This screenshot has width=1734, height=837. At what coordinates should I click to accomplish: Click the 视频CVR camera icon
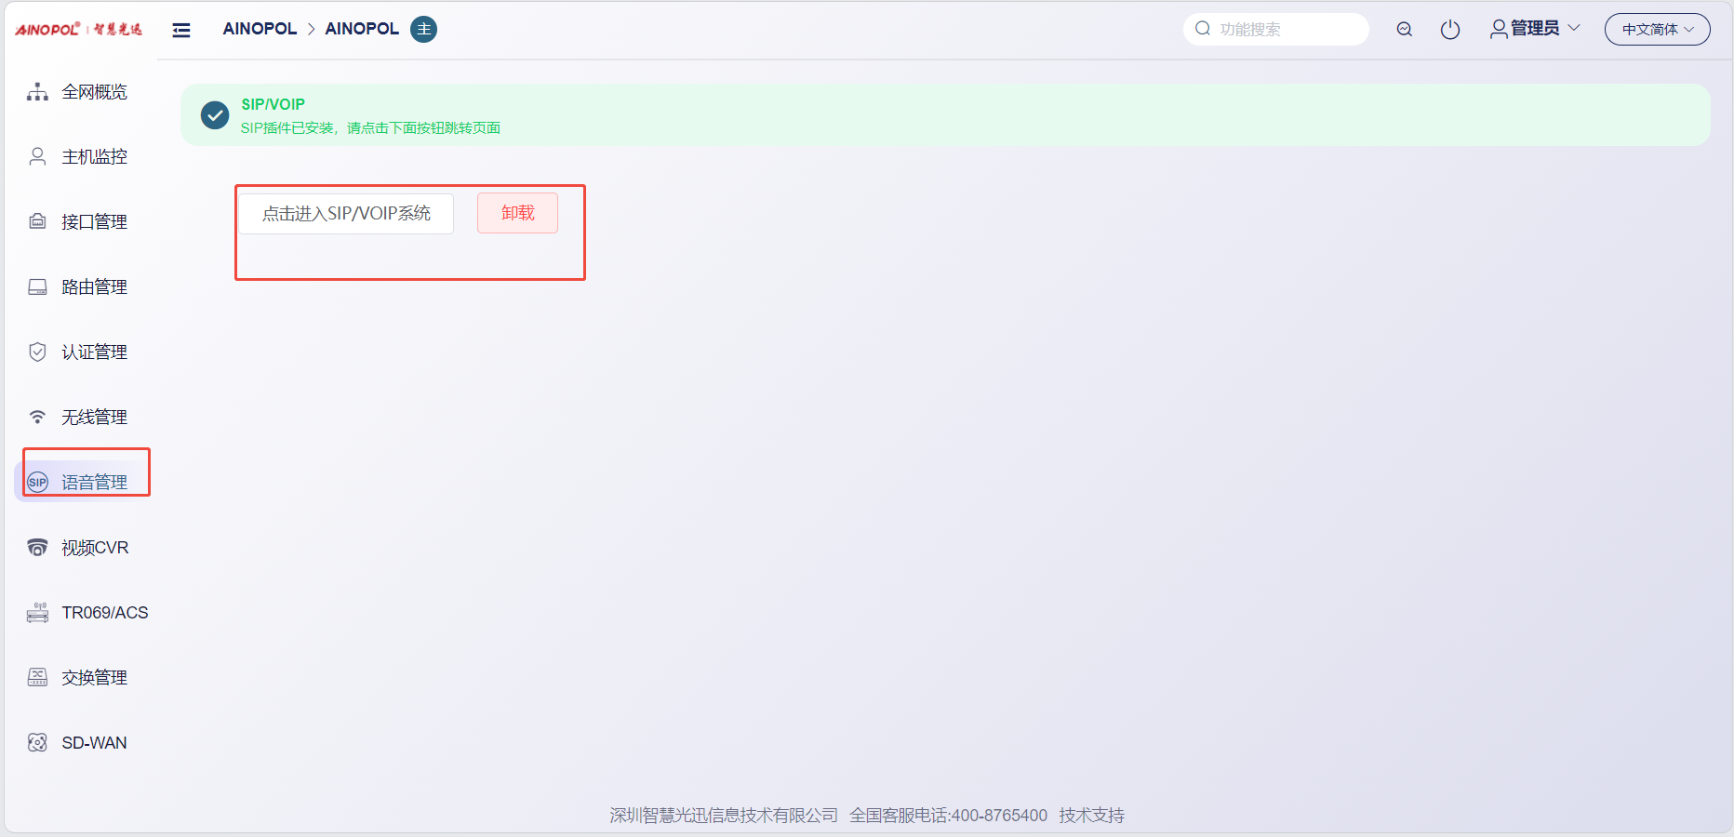[x=37, y=548]
